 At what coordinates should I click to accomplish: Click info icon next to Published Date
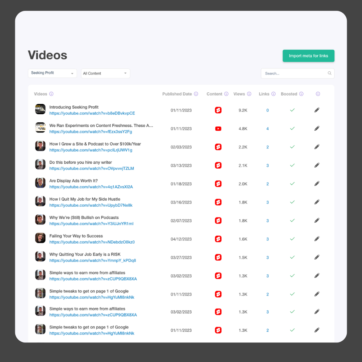coord(196,94)
